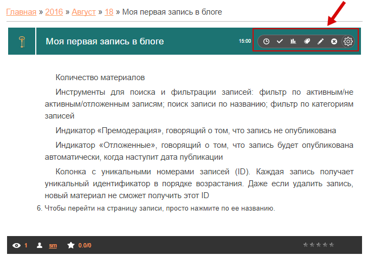Edit the post with pencil icon

click(x=320, y=41)
